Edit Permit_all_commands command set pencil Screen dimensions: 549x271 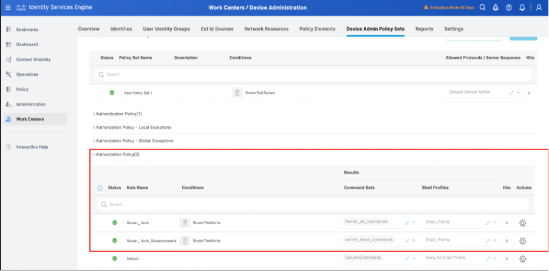click(x=407, y=222)
